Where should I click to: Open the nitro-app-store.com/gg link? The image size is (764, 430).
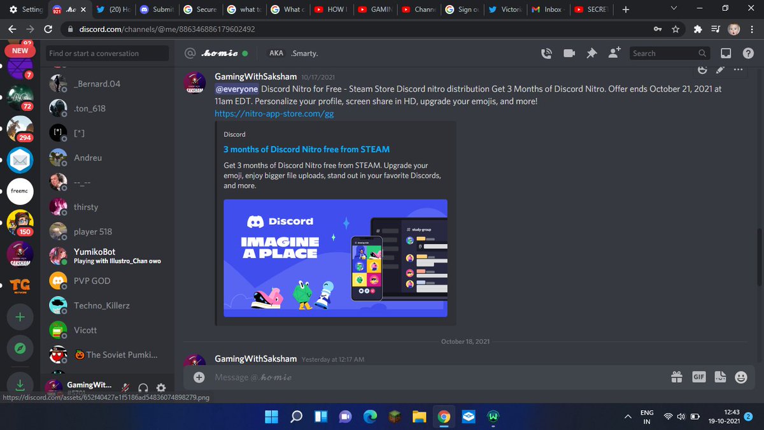pyautogui.click(x=274, y=113)
